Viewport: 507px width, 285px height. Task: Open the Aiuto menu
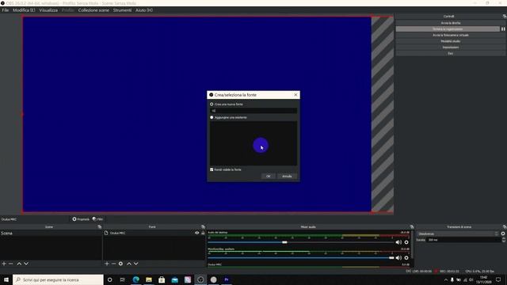[x=144, y=10]
